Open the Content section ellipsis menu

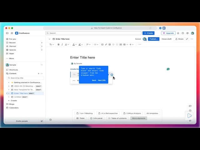pos(42,74)
